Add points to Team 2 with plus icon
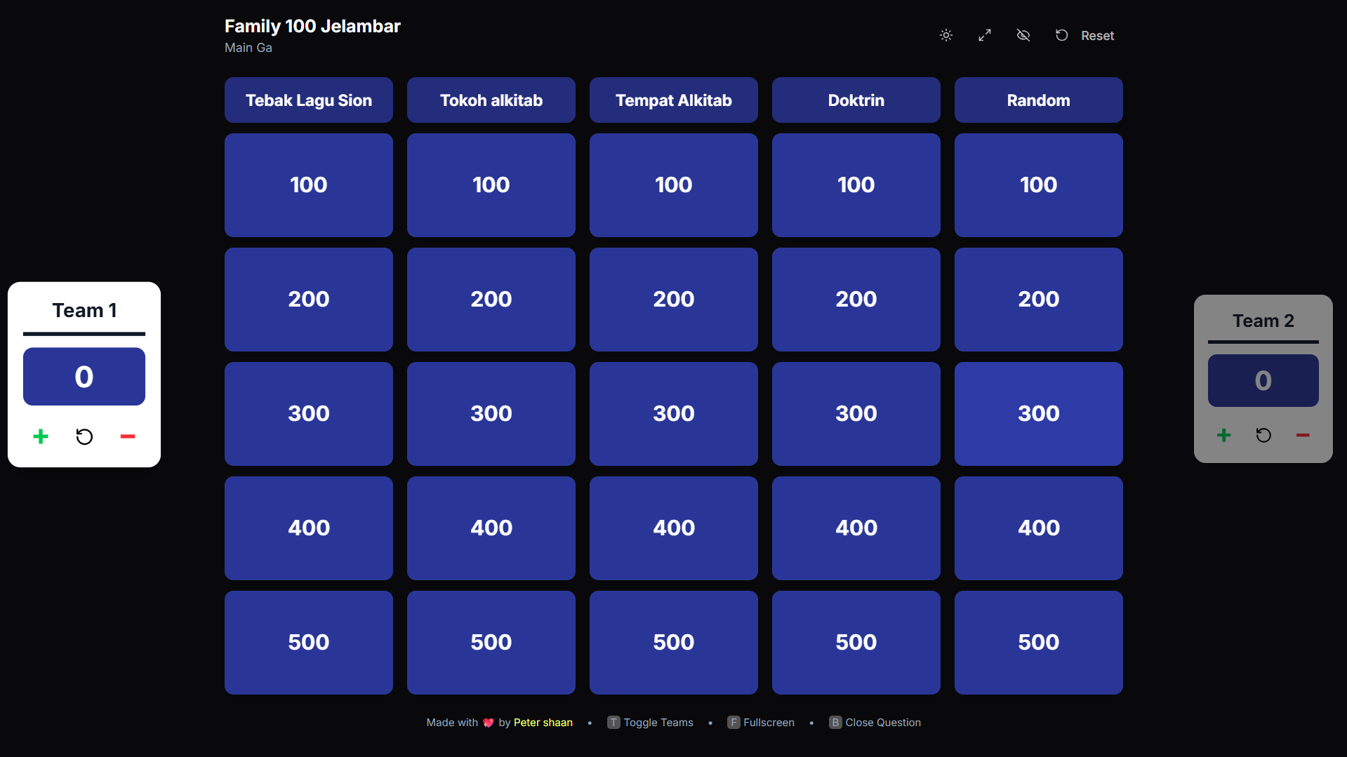This screenshot has height=757, width=1347. click(x=1223, y=435)
